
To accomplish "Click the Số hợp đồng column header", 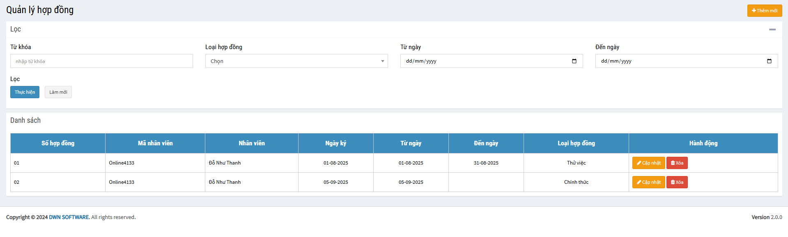I will coord(58,143).
